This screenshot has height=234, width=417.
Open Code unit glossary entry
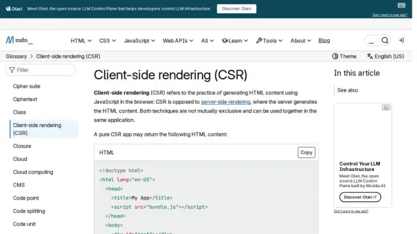24,224
